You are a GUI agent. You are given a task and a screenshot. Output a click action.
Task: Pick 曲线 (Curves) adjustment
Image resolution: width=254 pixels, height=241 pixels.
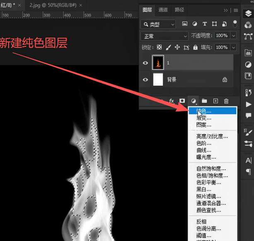click(213, 150)
